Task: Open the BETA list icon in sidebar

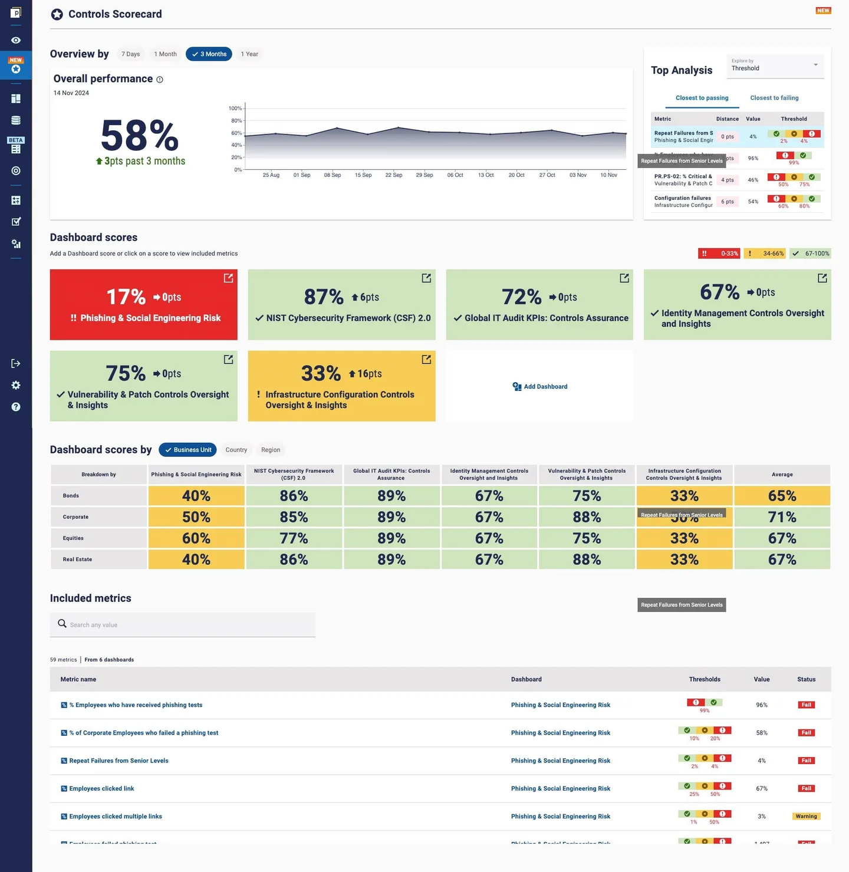Action: pos(16,149)
